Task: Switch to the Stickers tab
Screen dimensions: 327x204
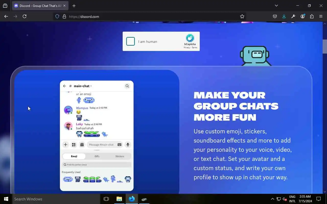Action: tap(120, 156)
